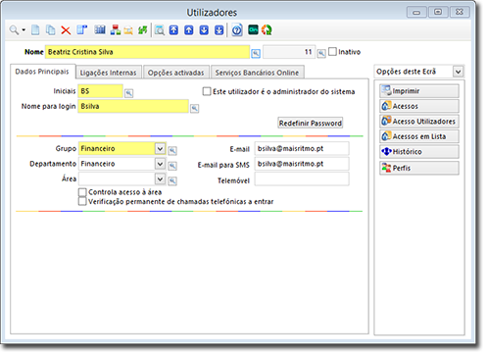Click the user number field showing 11

[289, 52]
